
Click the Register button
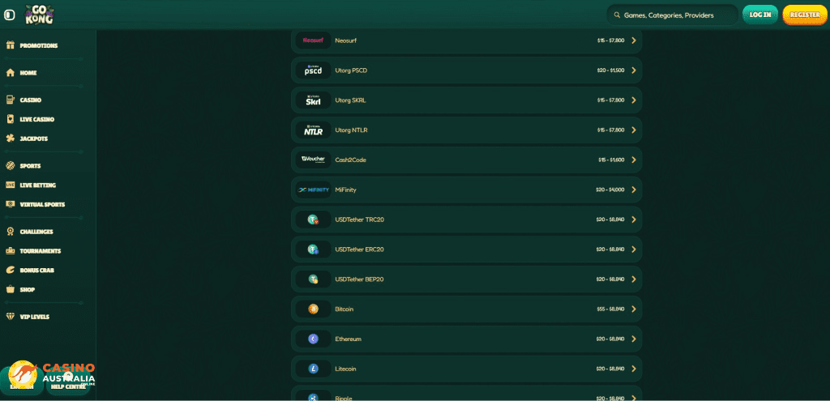click(x=805, y=15)
